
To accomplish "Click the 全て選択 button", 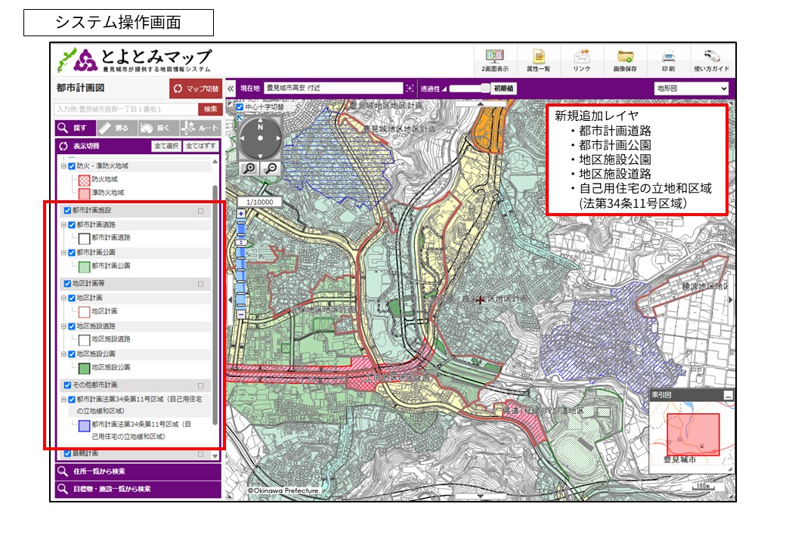I will [166, 146].
